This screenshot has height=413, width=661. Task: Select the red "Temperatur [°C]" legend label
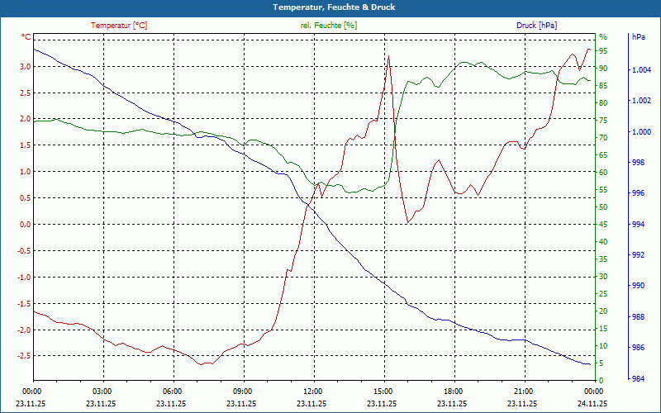click(119, 26)
